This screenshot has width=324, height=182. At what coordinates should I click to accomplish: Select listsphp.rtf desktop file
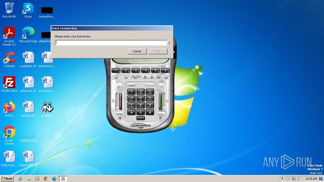pos(28,109)
